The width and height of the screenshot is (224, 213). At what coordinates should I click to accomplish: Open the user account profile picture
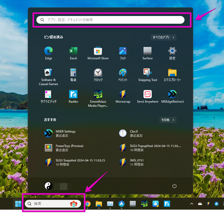[x=49, y=186]
